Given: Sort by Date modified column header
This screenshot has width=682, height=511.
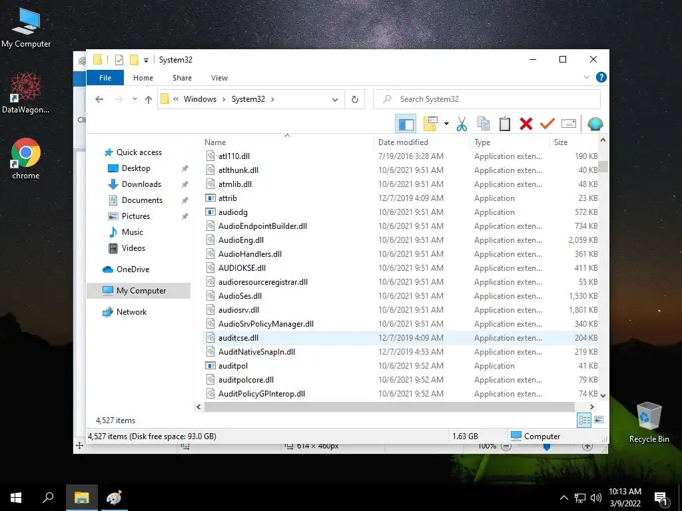Looking at the screenshot, I should coord(403,142).
